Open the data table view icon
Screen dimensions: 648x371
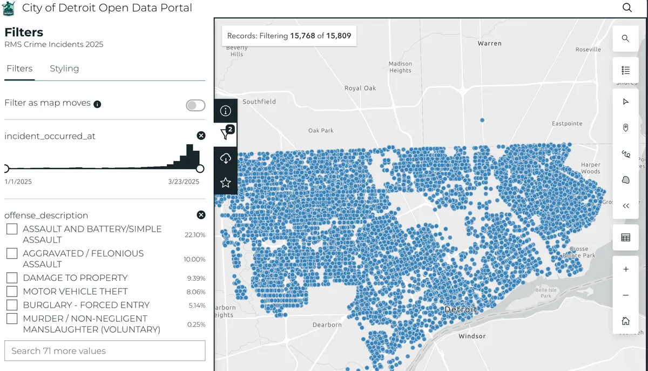[x=626, y=238]
